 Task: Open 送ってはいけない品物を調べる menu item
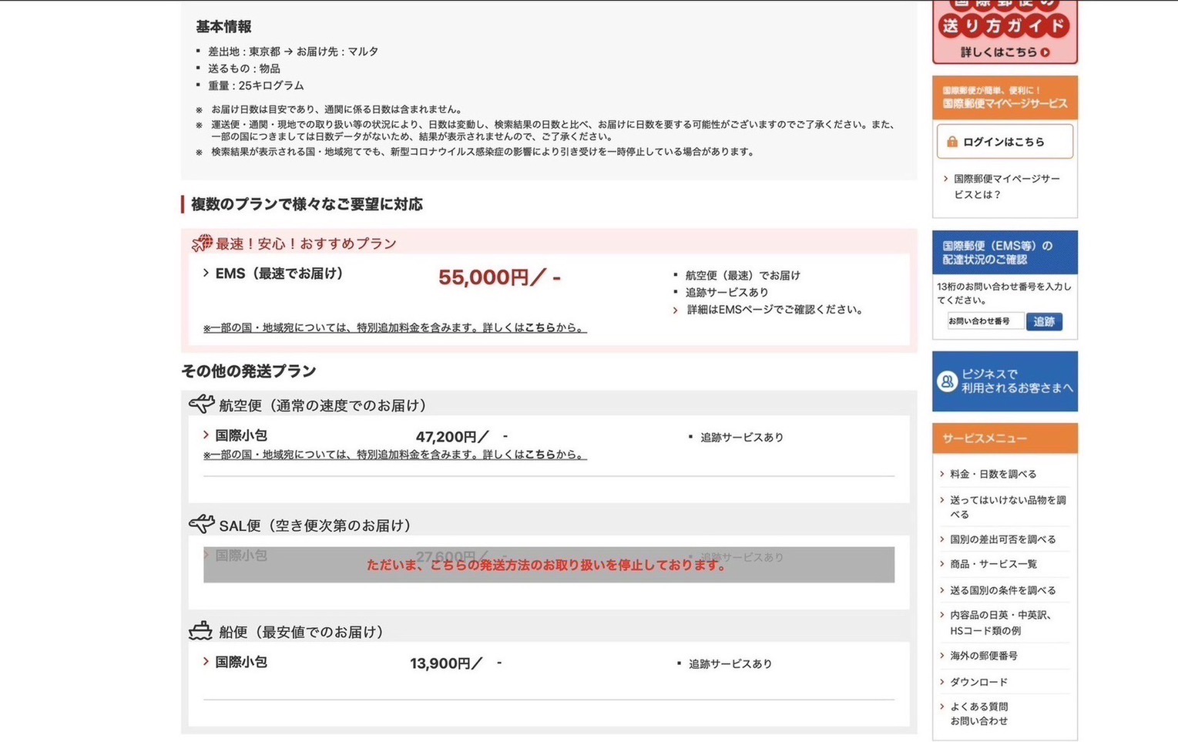[1006, 507]
